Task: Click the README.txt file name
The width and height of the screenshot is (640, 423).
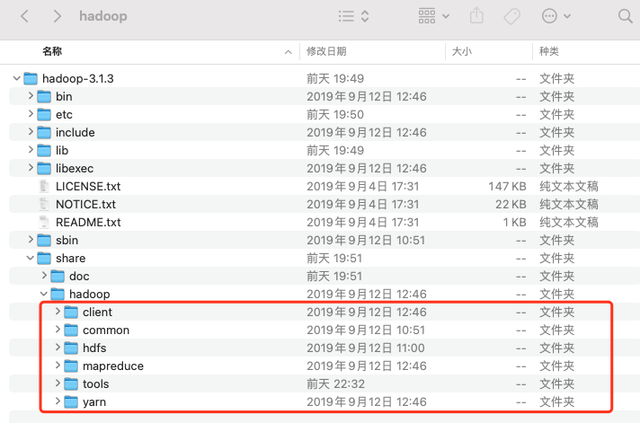Action: pyautogui.click(x=88, y=223)
